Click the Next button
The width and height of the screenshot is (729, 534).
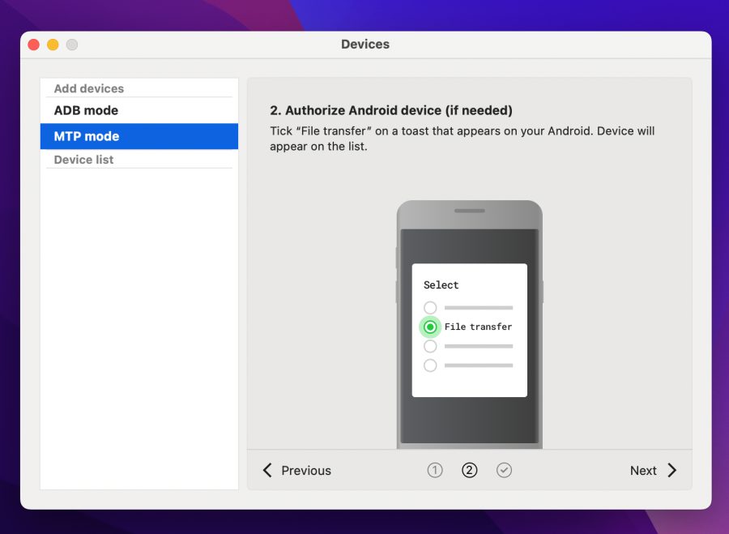click(x=644, y=470)
